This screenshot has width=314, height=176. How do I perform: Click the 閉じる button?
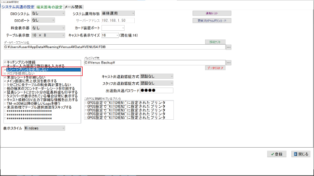click(x=301, y=154)
